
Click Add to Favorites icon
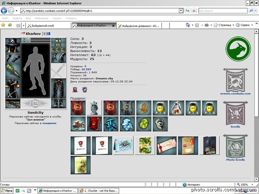[x=10, y=25]
